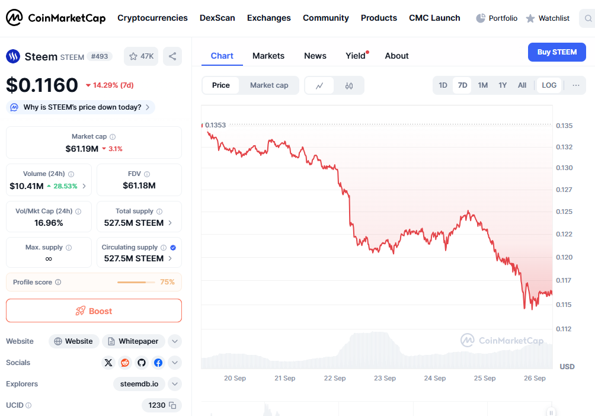The height and width of the screenshot is (416, 595).
Task: Select the 1D time range
Action: coord(443,85)
